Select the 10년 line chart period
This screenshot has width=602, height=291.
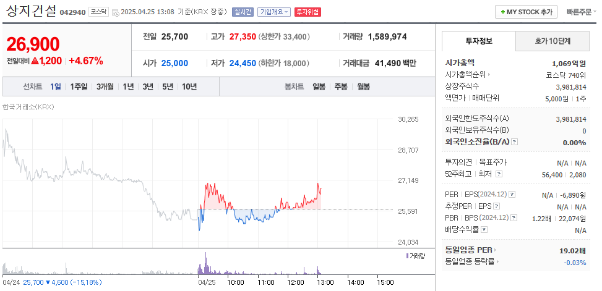(189, 87)
